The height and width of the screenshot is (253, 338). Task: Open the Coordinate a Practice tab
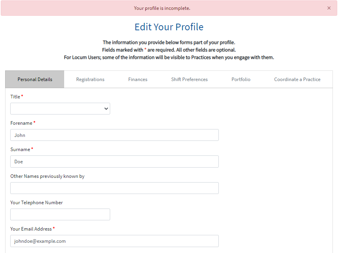tap(297, 79)
